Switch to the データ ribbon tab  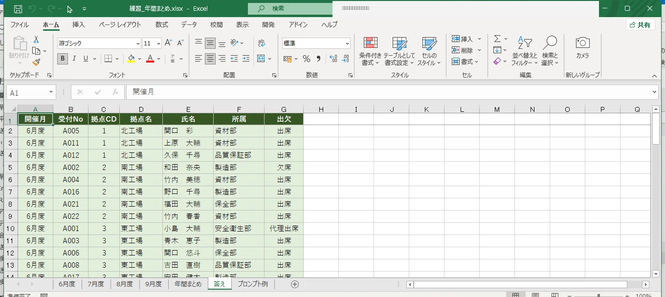pos(189,25)
